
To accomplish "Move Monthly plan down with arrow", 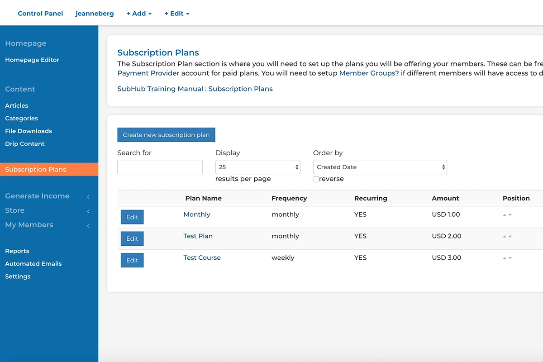I will (x=510, y=215).
